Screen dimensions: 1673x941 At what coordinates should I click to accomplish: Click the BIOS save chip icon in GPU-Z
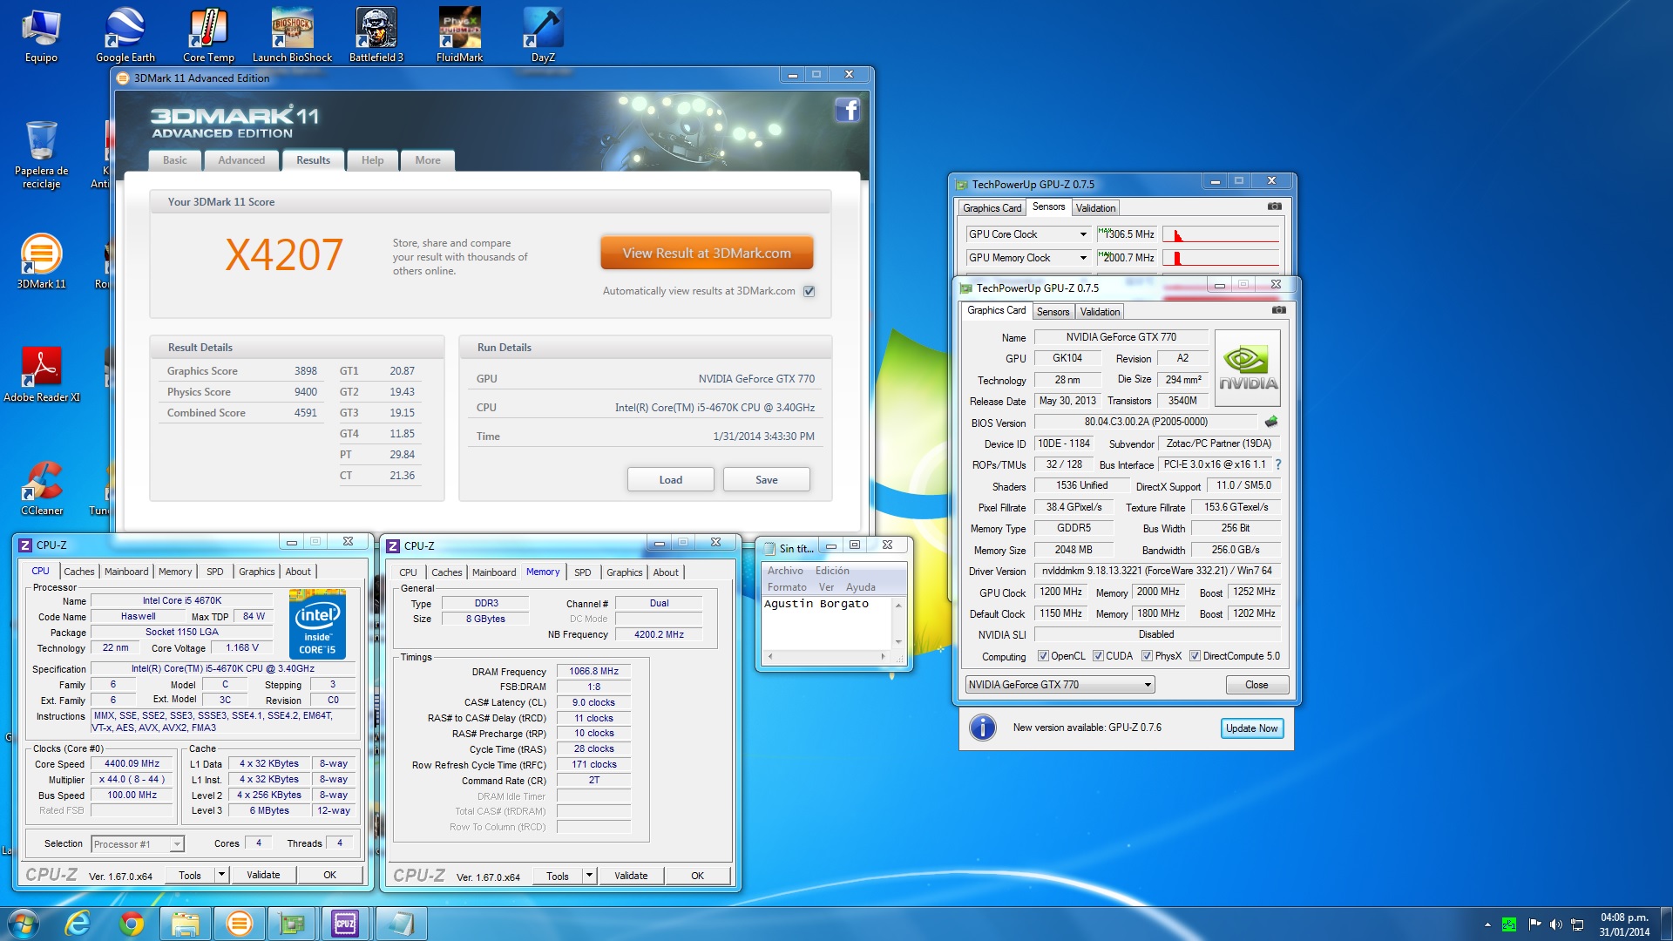[1271, 422]
